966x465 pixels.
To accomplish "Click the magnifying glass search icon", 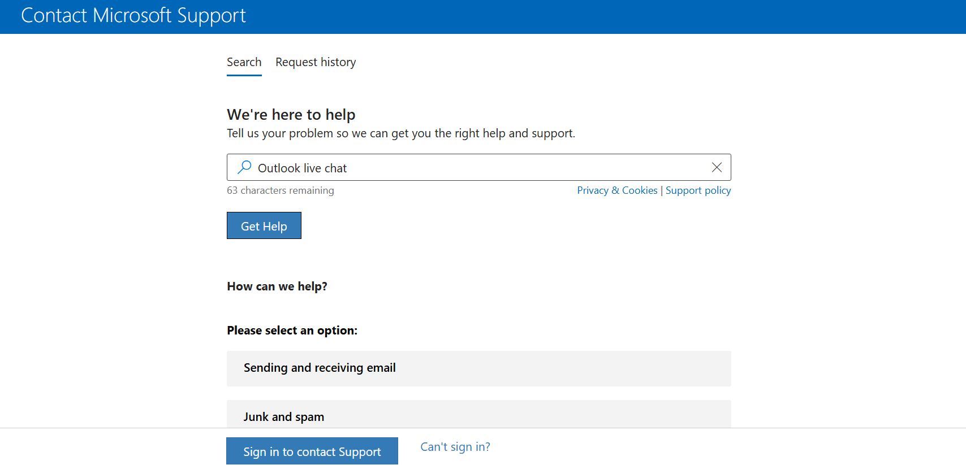I will (244, 167).
